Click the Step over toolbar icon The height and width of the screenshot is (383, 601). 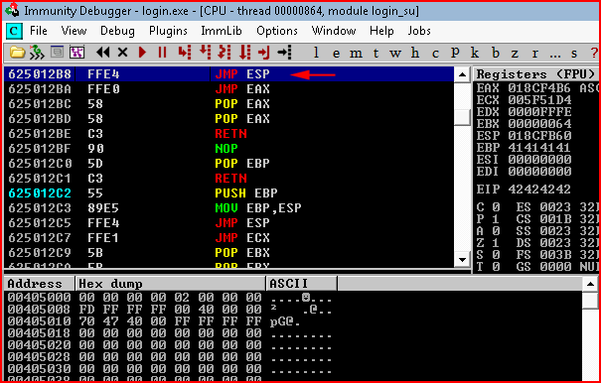(x=205, y=52)
